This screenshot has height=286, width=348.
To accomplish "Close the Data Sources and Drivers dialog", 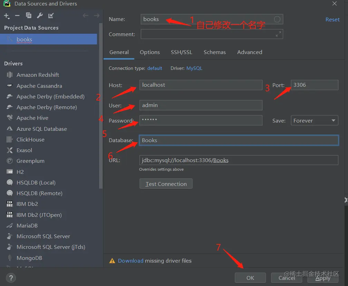I will click(335, 3).
